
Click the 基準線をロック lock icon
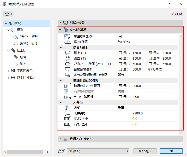(x=67, y=37)
